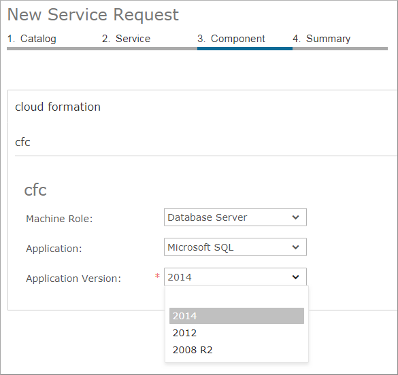
Task: Select the blank option in version list
Action: point(237,299)
